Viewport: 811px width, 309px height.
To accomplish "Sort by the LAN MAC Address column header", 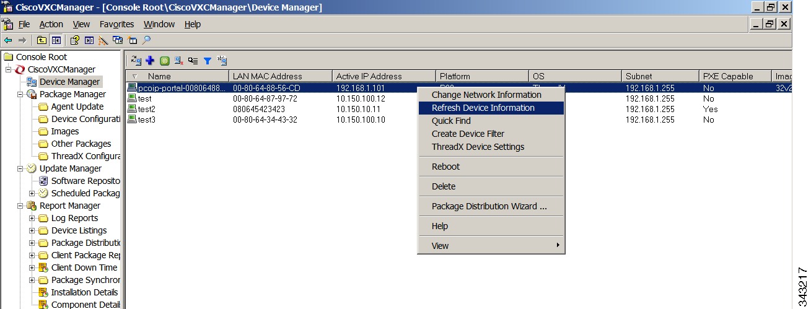I will [x=280, y=76].
